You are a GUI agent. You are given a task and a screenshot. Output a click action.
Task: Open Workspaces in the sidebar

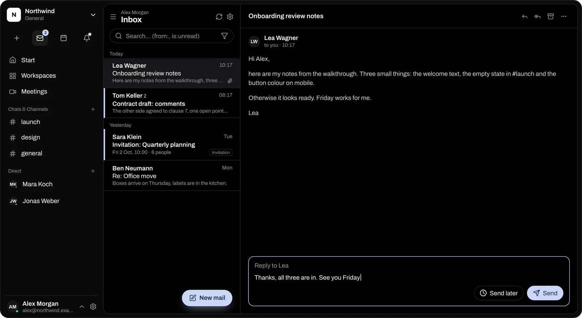[52, 76]
